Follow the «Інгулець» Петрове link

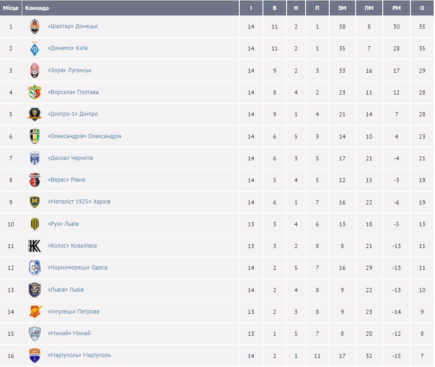[x=73, y=312]
